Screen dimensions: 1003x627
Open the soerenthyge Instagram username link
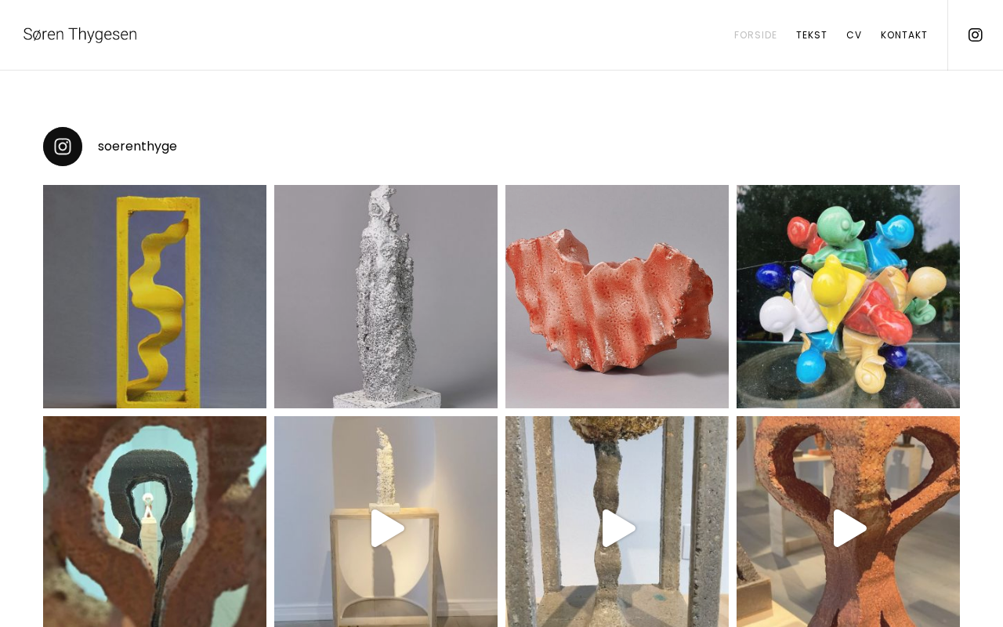[x=137, y=147]
